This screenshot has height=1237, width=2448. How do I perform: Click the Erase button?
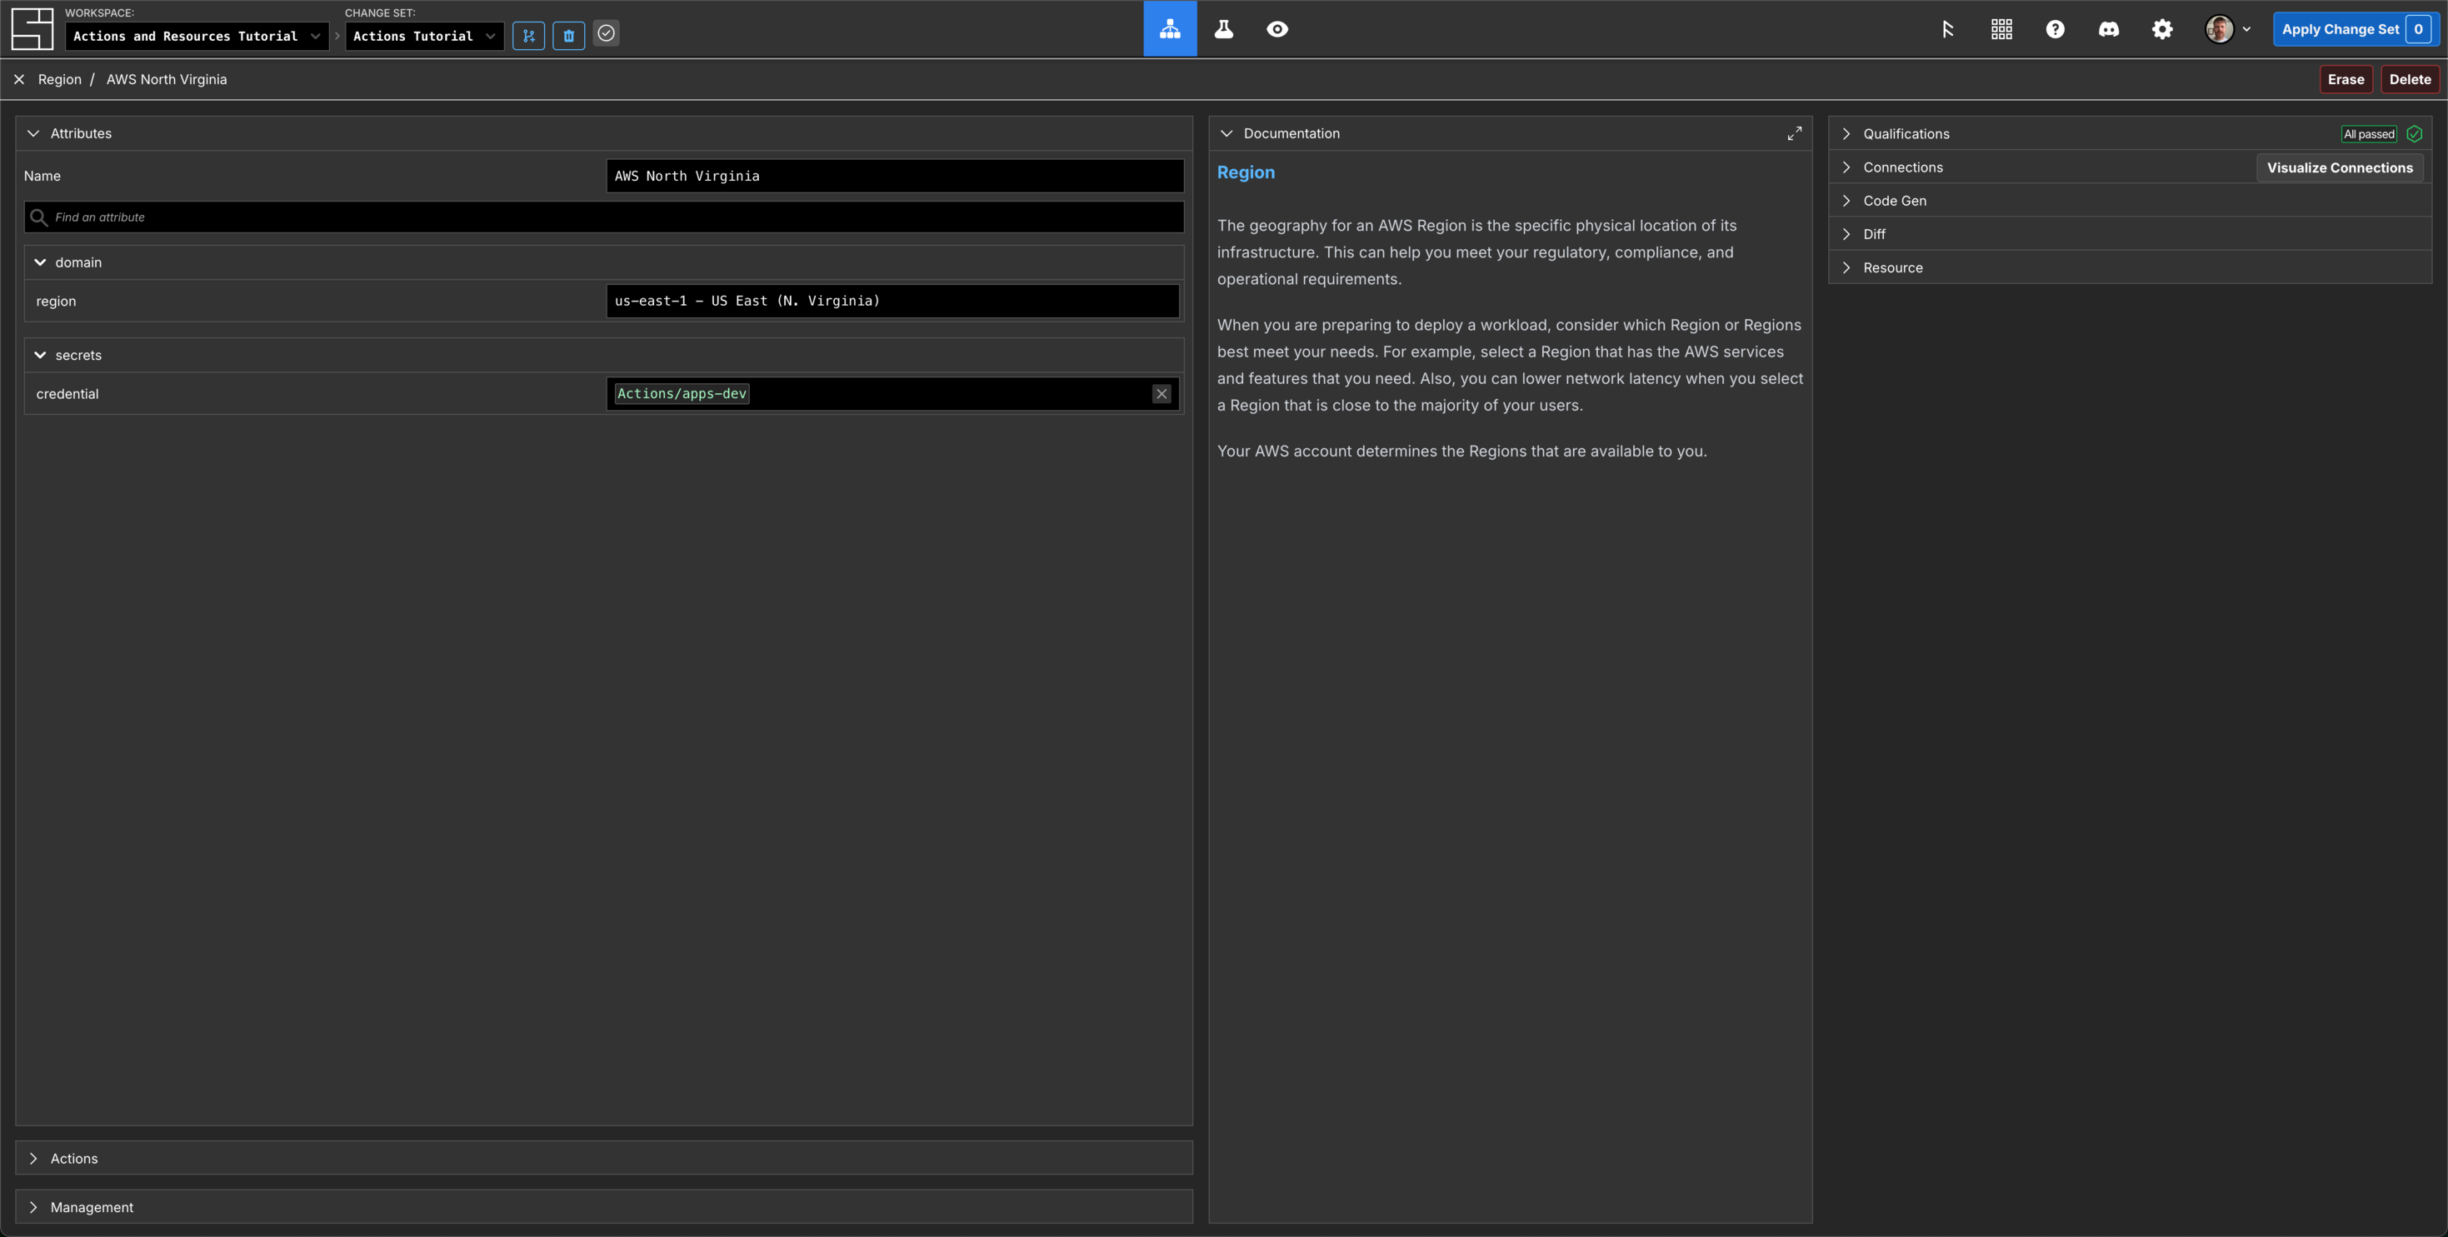point(2346,79)
